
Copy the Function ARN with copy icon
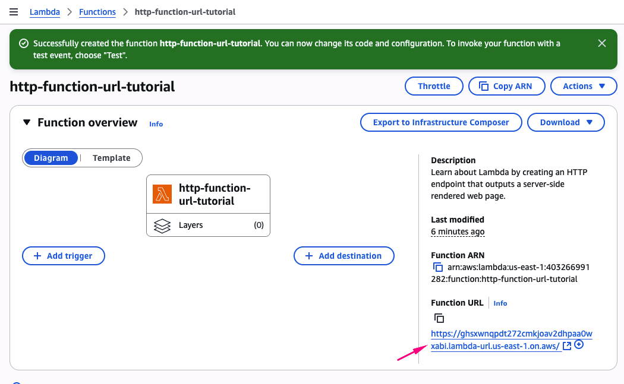[x=439, y=268]
